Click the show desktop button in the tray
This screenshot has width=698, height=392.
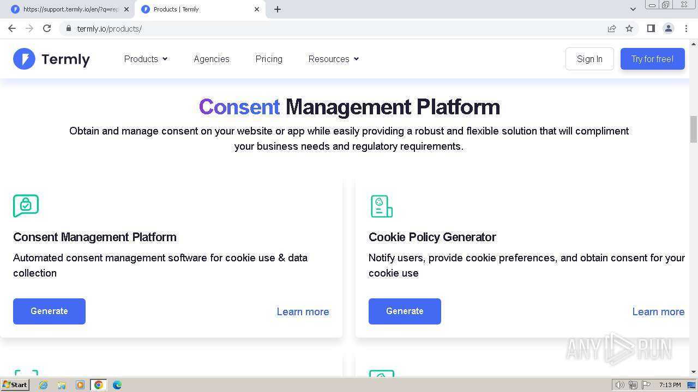(691, 385)
